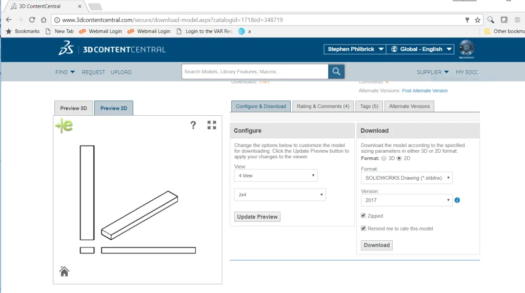This screenshot has height=293, width=525.
Task: Open the first Webmail Login bookmark
Action: tap(100, 31)
